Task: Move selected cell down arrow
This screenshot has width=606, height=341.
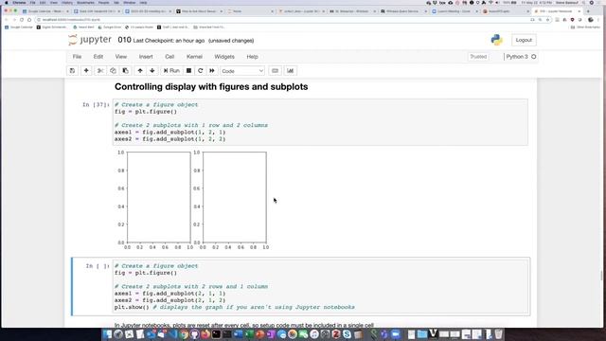Action: [x=152, y=71]
